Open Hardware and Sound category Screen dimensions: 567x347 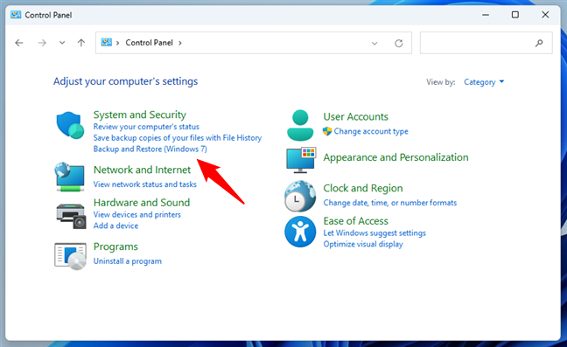coord(142,203)
